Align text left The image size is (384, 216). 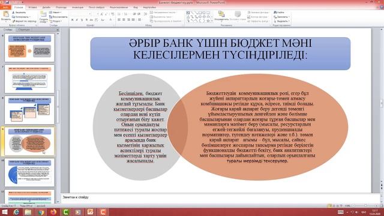119,20
